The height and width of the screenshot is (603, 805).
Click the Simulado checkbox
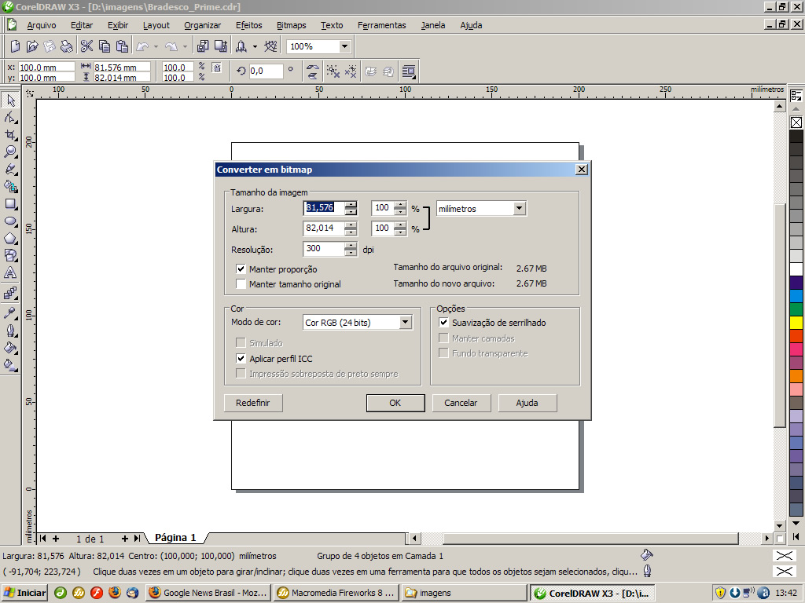coord(241,342)
